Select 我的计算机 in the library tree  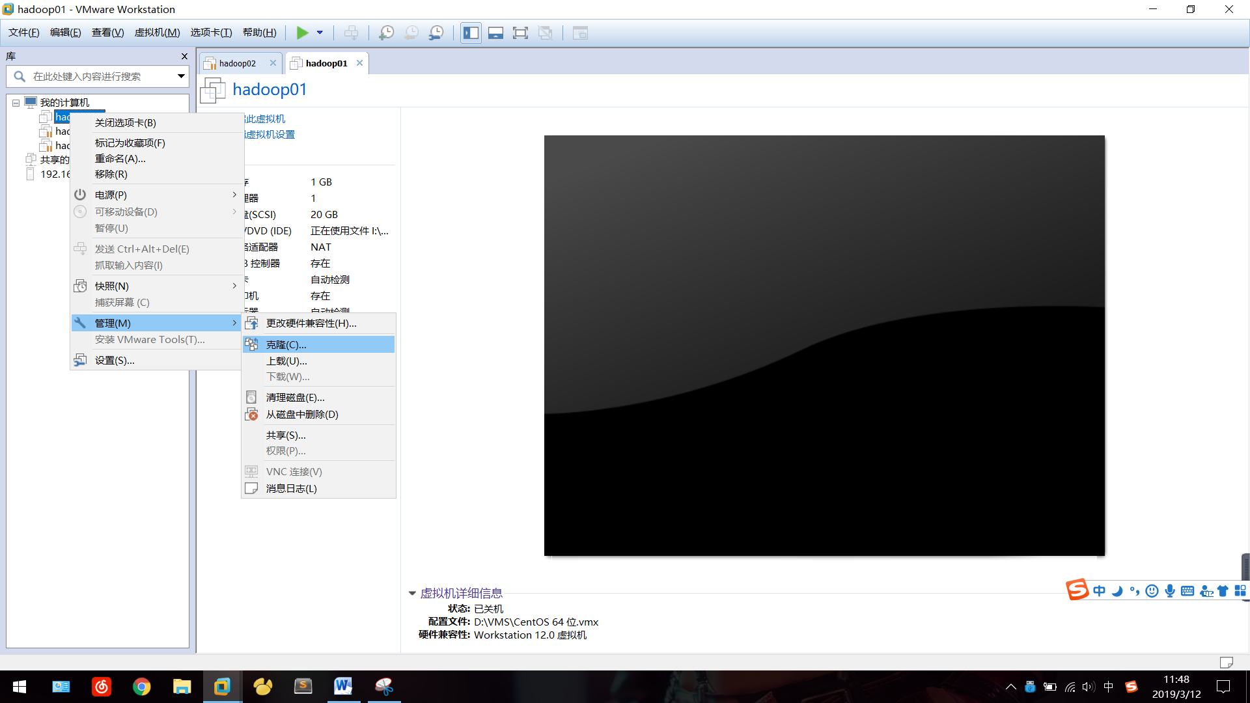pyautogui.click(x=64, y=103)
